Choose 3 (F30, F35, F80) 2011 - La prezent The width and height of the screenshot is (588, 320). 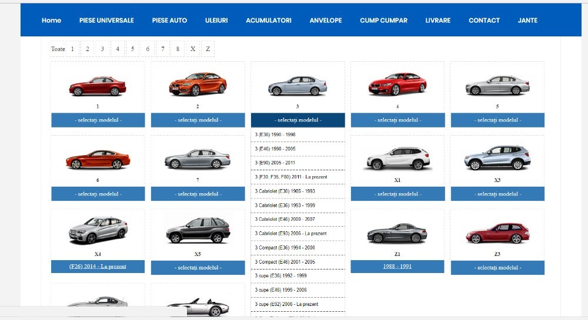click(x=298, y=177)
